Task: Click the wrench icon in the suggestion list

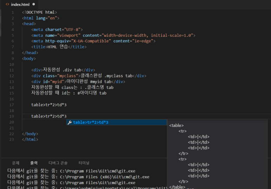Action: 69,122
